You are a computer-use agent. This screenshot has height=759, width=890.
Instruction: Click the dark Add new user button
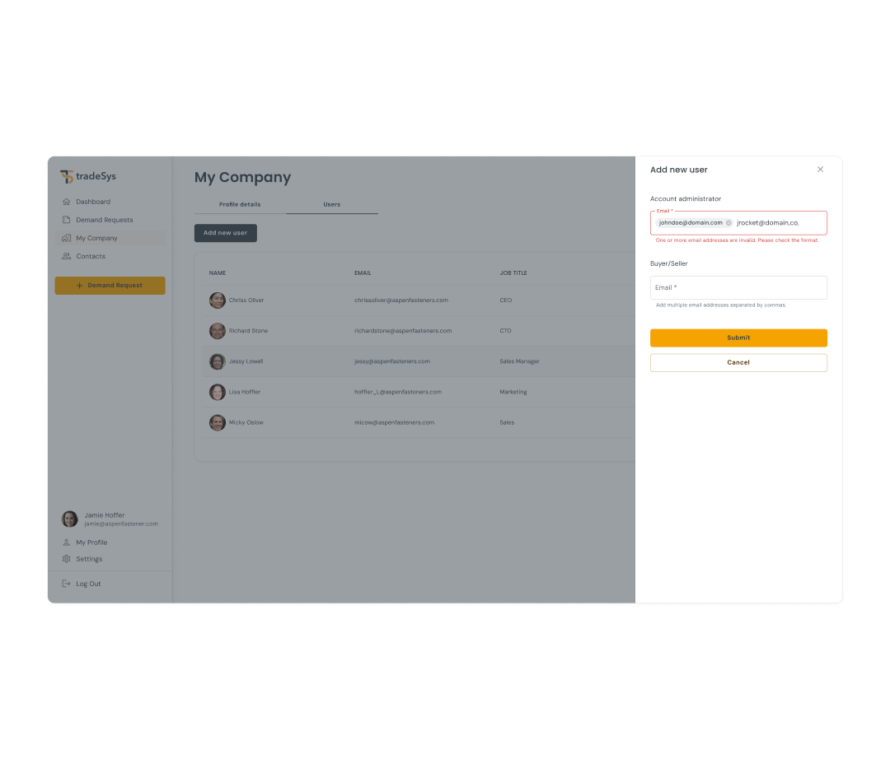[x=226, y=233]
